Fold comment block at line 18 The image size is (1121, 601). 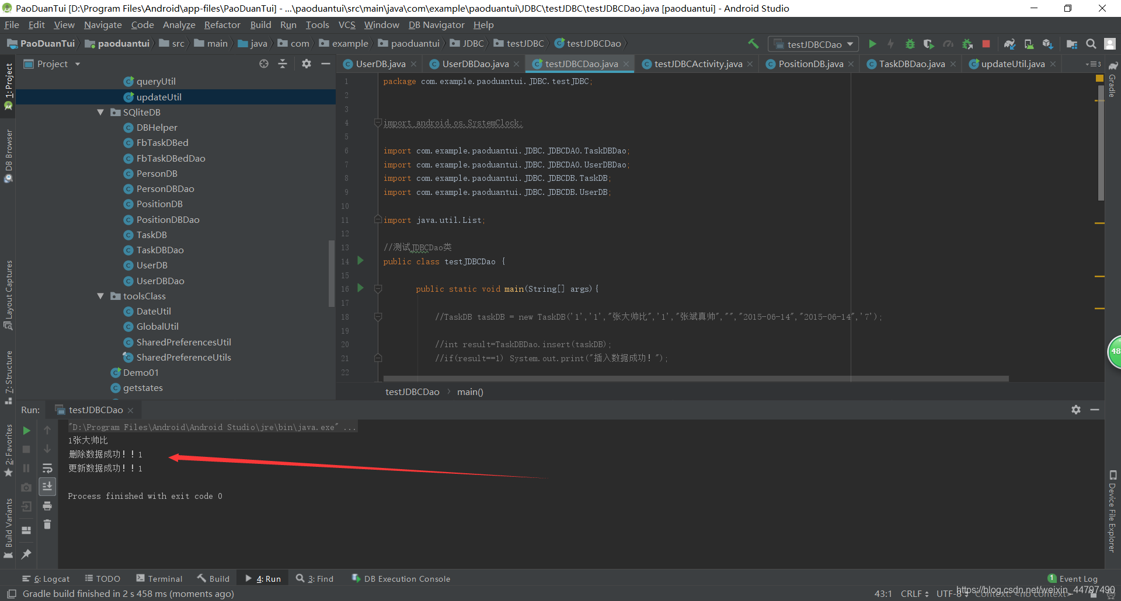[x=378, y=317]
